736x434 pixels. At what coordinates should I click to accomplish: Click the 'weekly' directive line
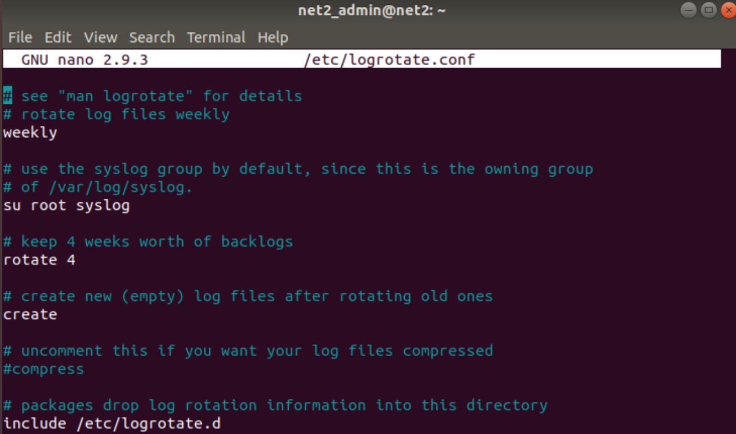[x=30, y=133]
